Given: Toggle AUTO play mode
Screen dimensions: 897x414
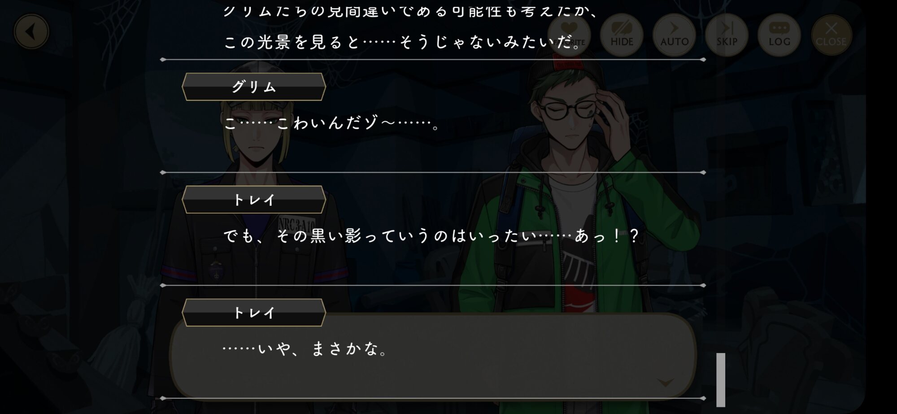Looking at the screenshot, I should tap(674, 35).
